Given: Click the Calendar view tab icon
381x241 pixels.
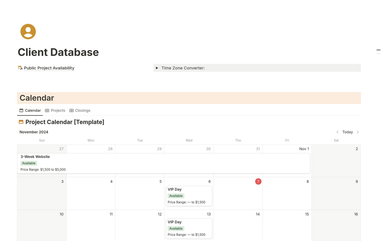Looking at the screenshot, I should [21, 110].
